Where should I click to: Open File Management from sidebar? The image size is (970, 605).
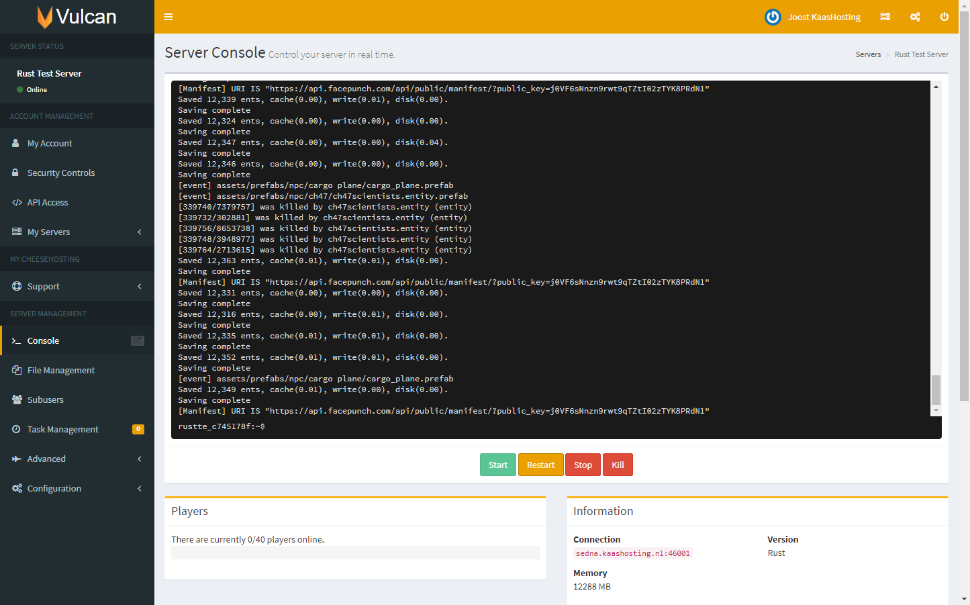click(60, 370)
